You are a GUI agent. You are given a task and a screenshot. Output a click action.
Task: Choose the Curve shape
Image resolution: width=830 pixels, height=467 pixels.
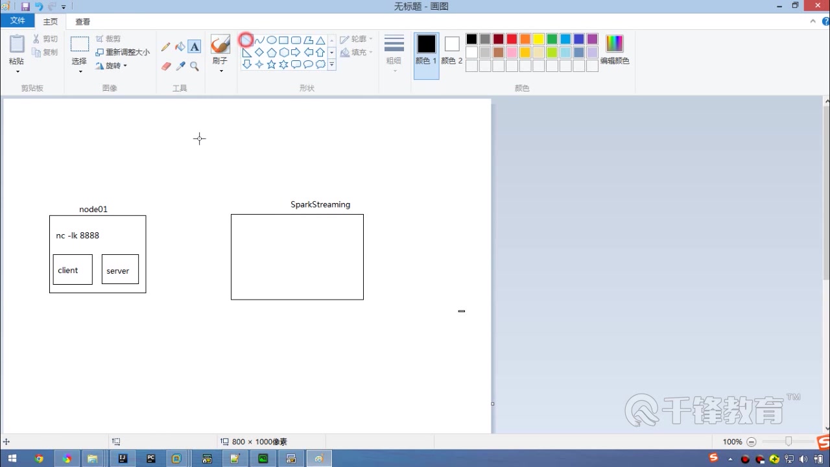point(259,40)
